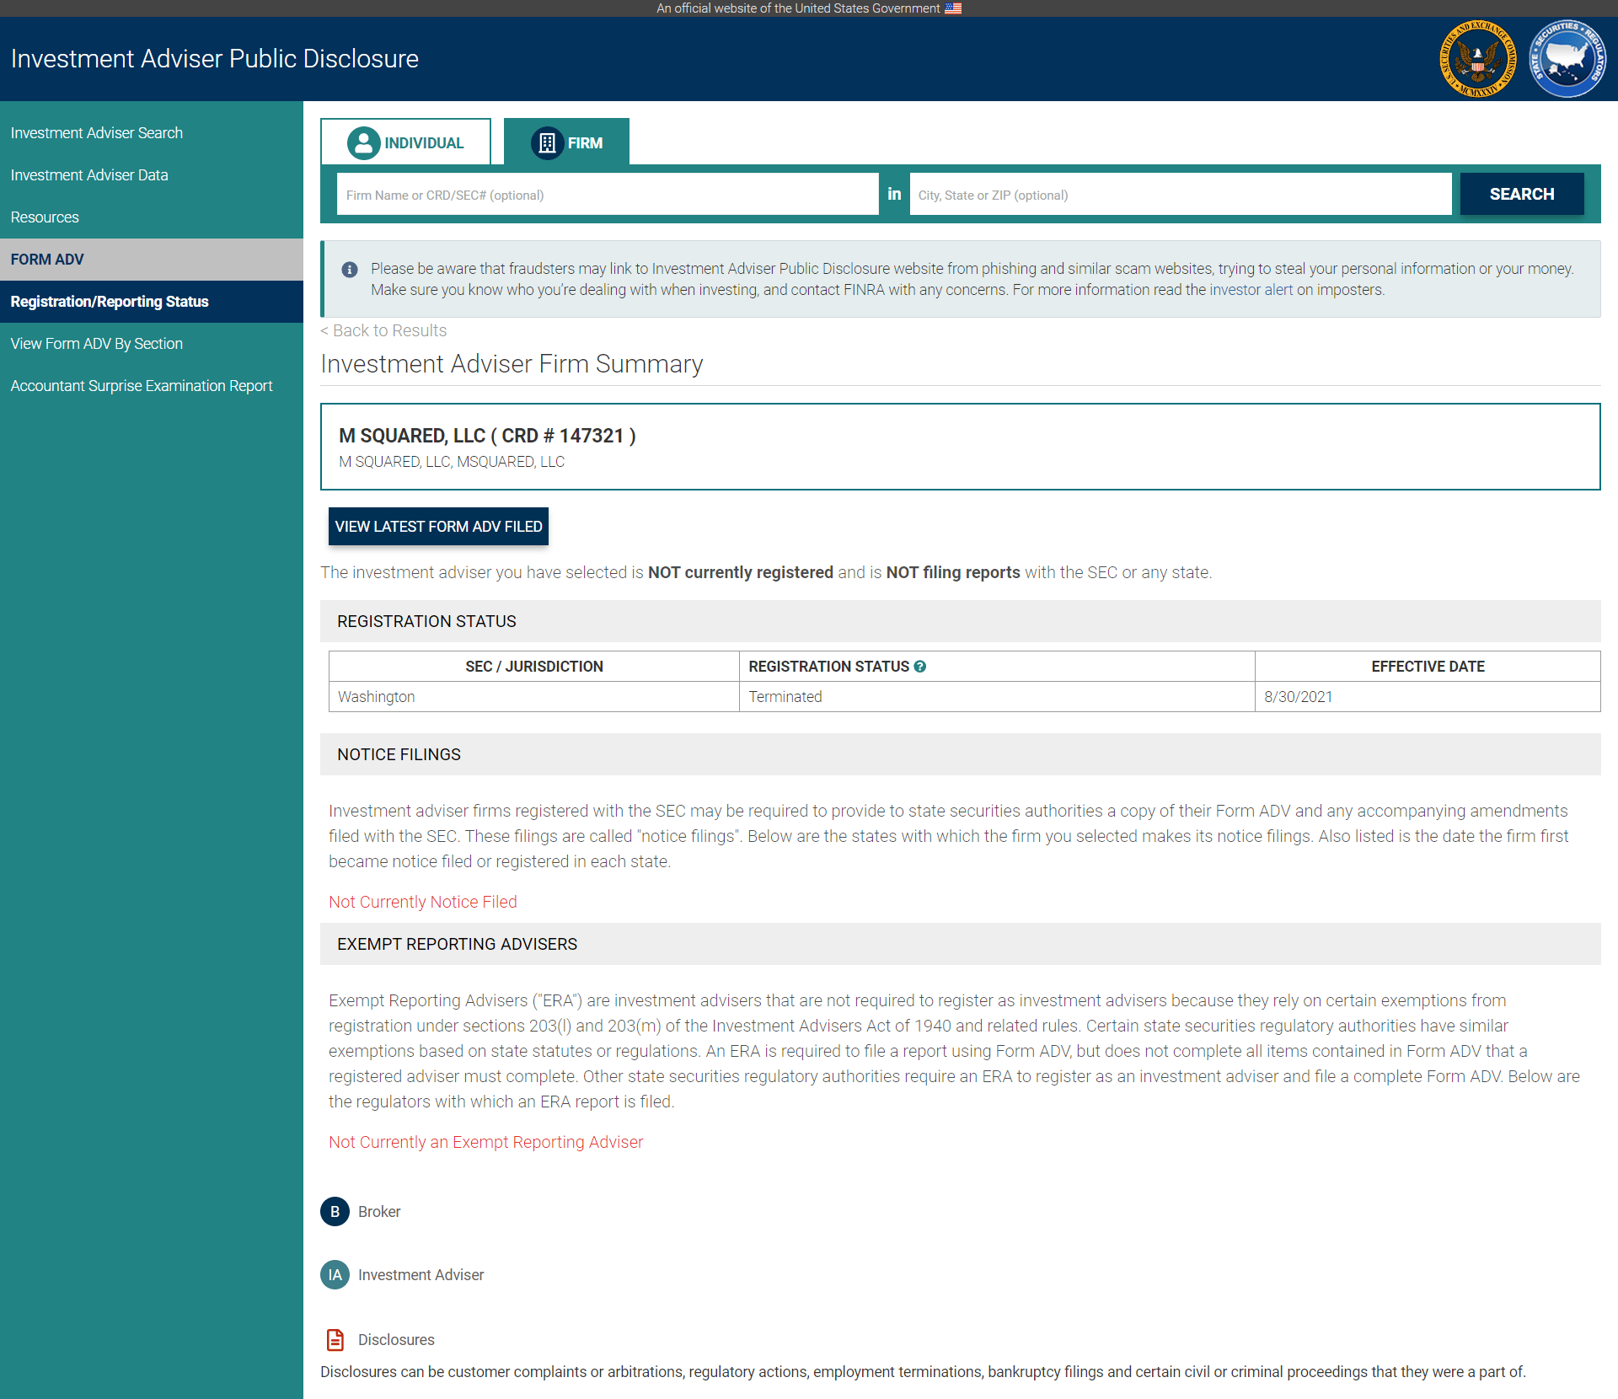This screenshot has height=1399, width=1618.
Task: Click Not Currently an Exempt Reporting Adviser
Action: (486, 1142)
